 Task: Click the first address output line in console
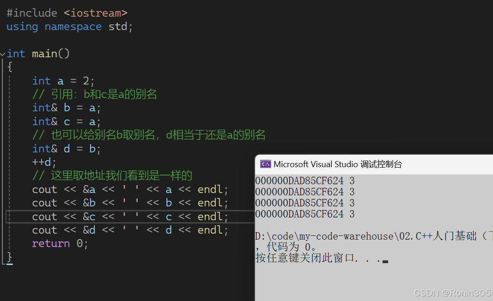tap(305, 181)
